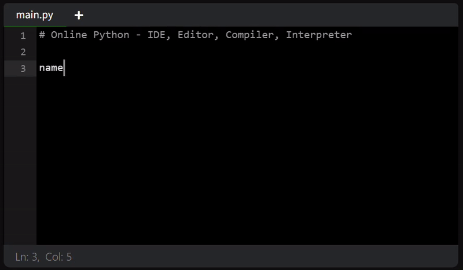Click the hash symbol starting line 1

point(42,35)
